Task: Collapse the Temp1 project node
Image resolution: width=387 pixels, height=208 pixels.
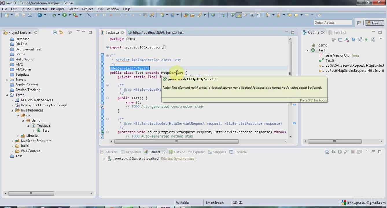Action: pos(7,95)
